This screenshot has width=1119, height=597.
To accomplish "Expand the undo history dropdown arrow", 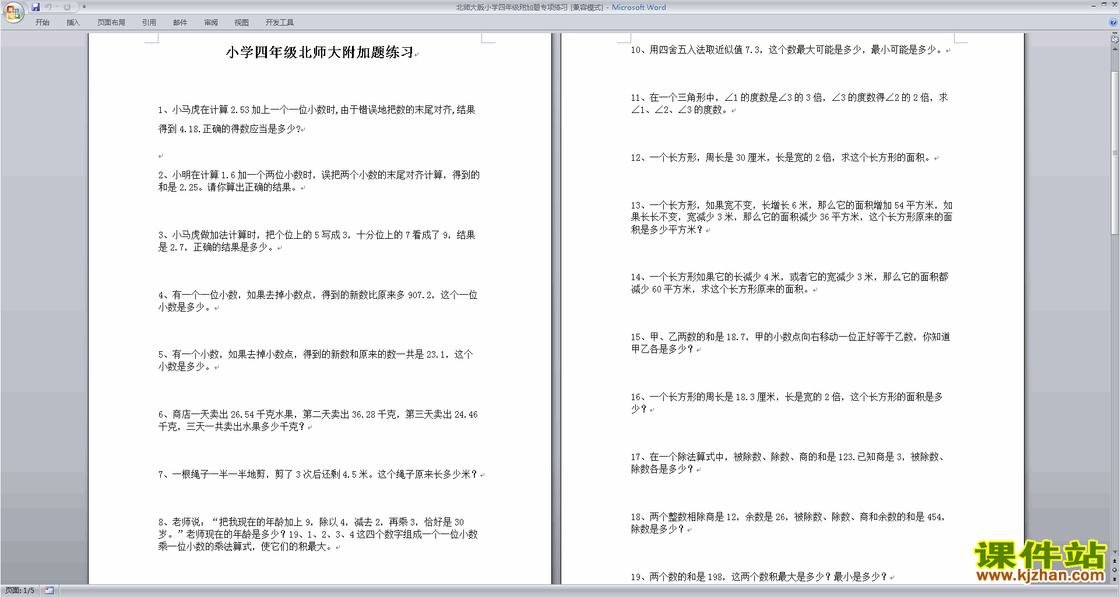I will pos(57,7).
